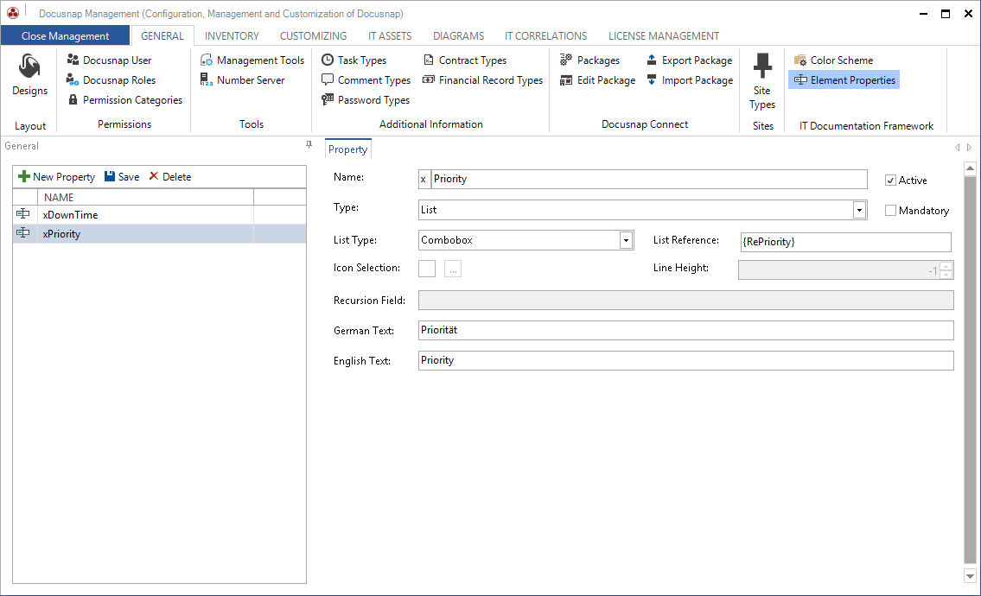Click the xDownTime row icon

pos(23,214)
